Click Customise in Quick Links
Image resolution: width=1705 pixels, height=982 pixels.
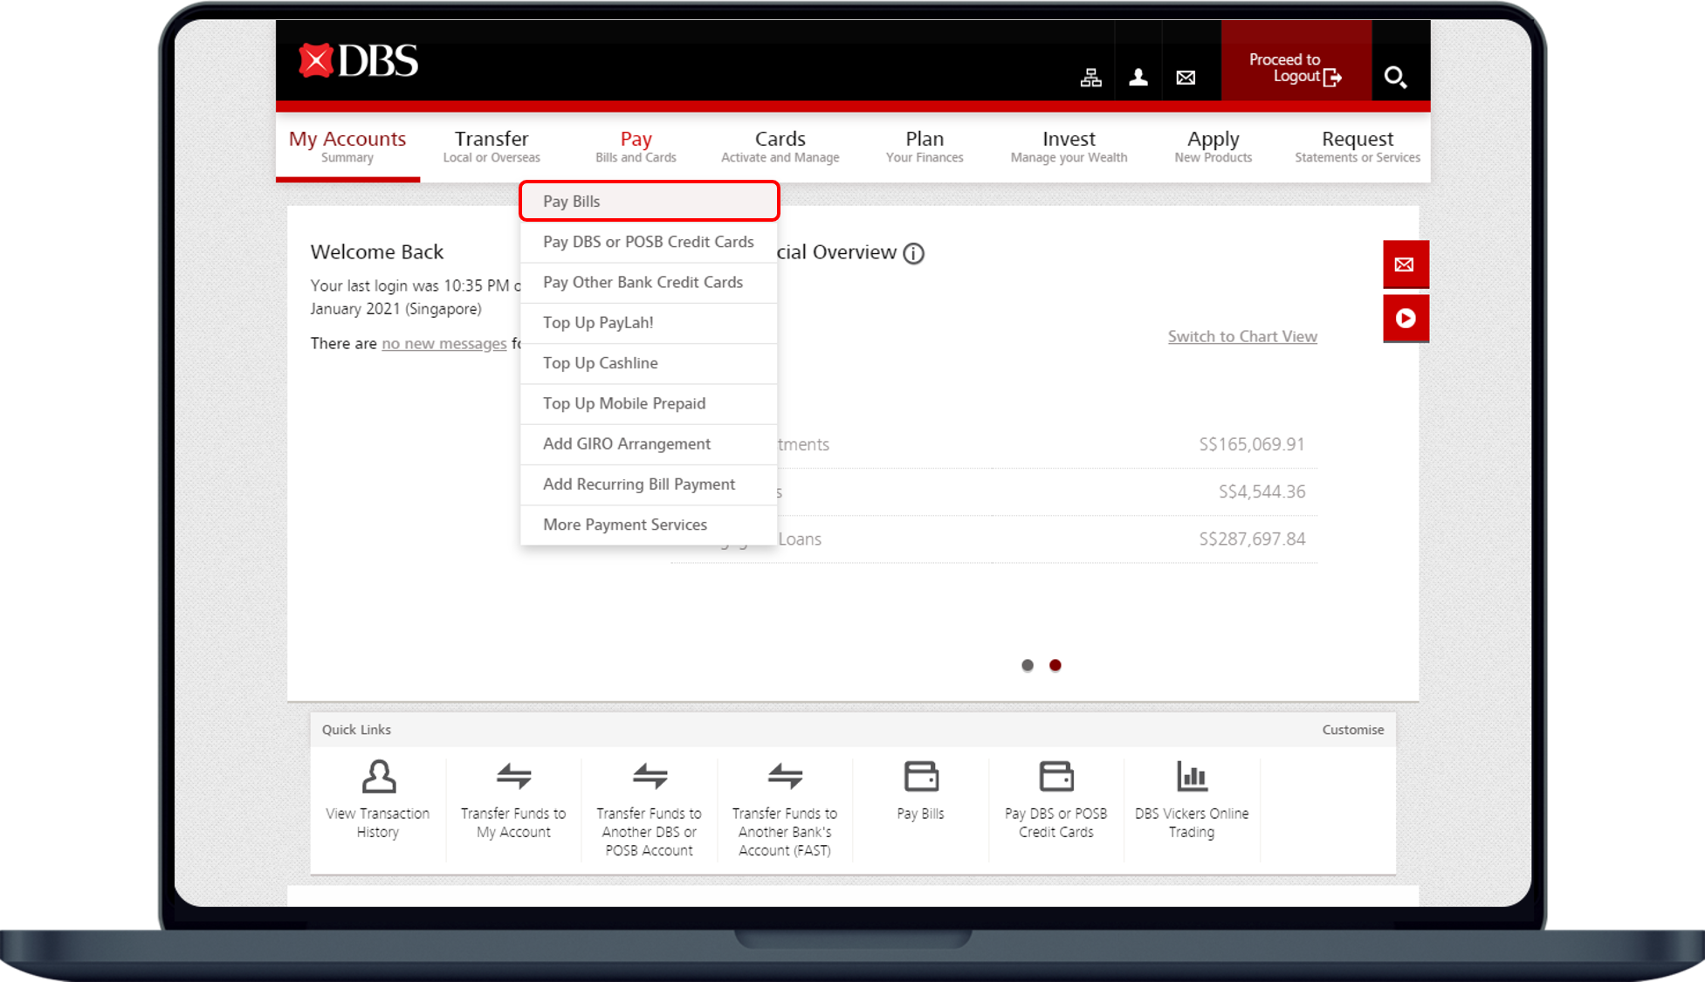(x=1352, y=730)
